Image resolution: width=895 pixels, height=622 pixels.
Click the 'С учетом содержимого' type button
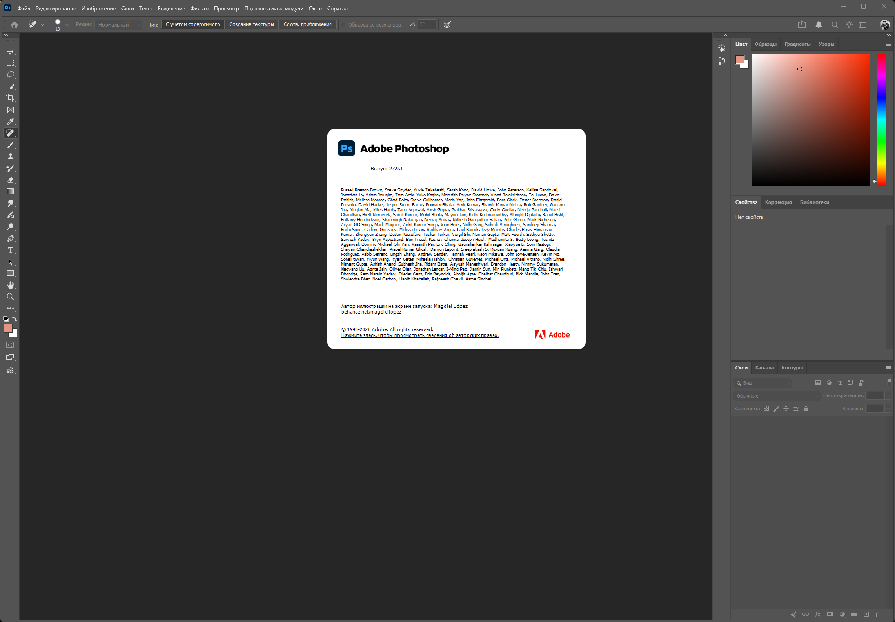pyautogui.click(x=193, y=25)
